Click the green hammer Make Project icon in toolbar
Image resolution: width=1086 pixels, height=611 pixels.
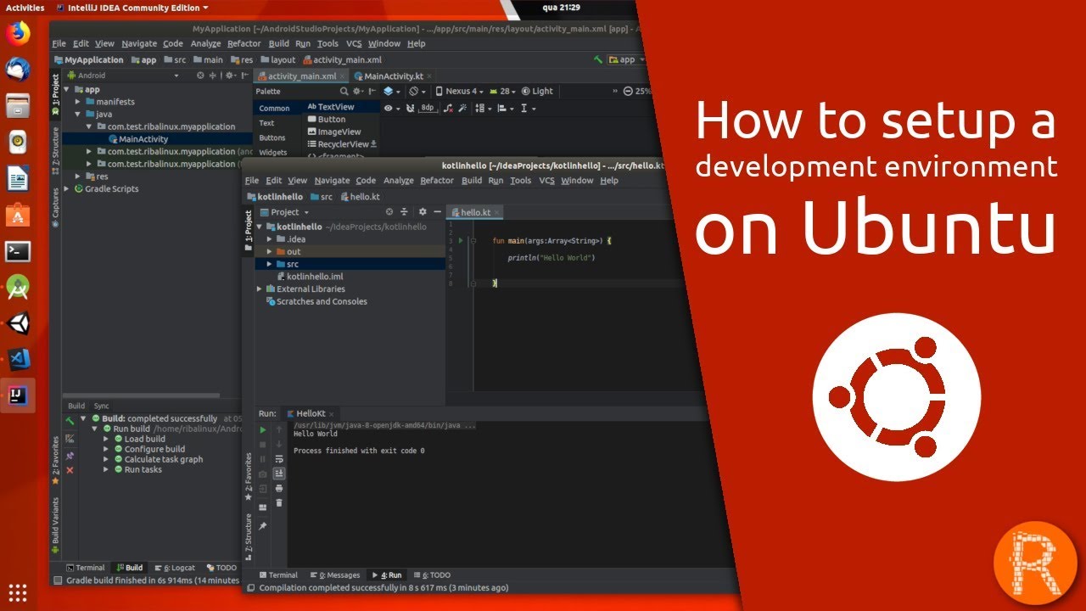[599, 60]
